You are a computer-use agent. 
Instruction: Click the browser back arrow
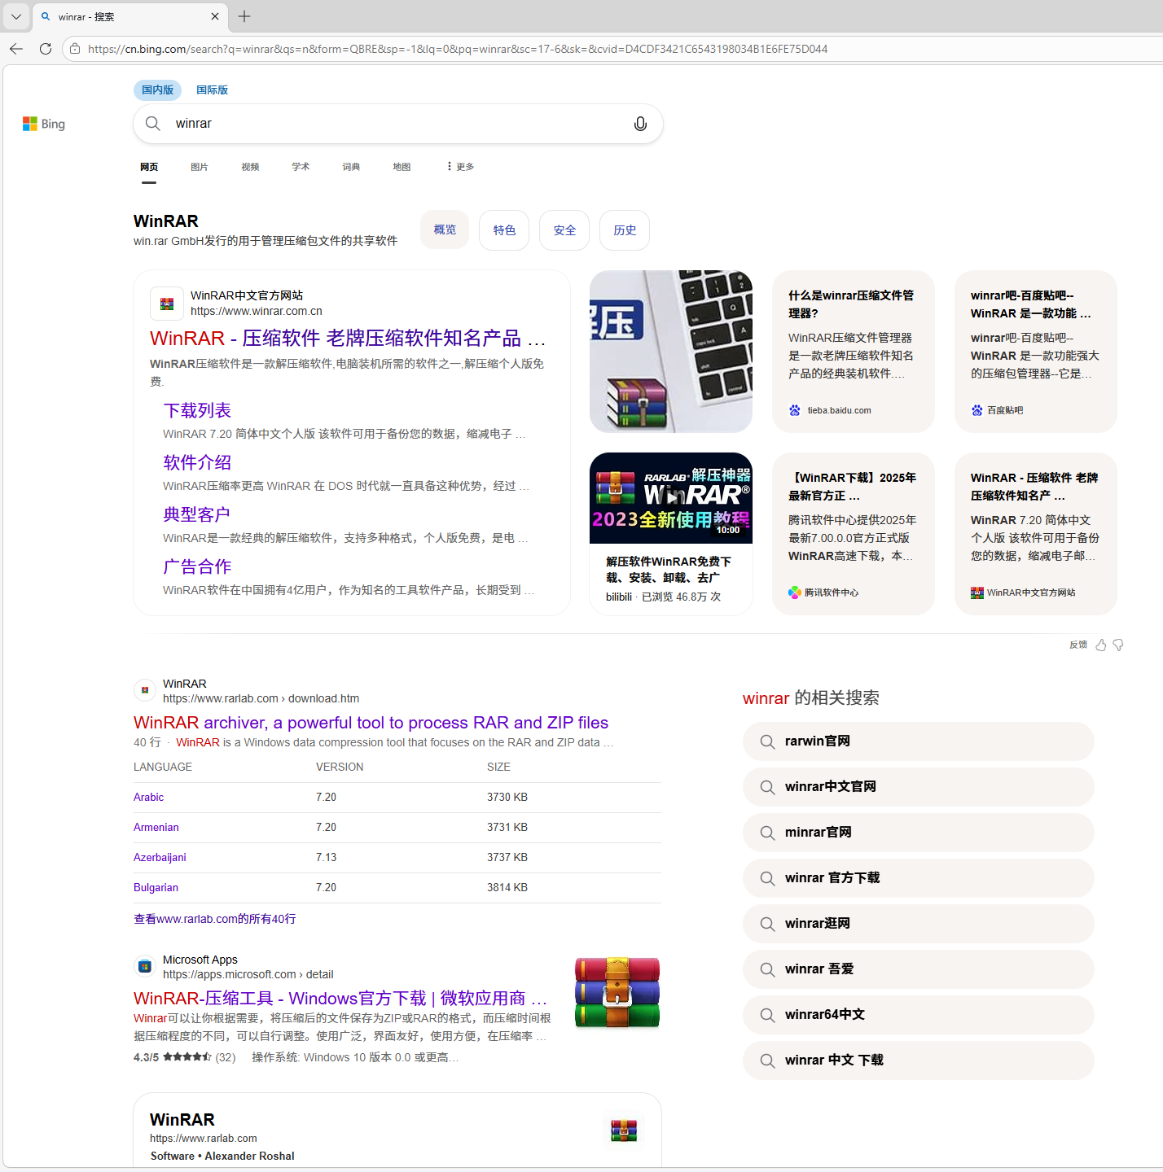click(x=16, y=49)
